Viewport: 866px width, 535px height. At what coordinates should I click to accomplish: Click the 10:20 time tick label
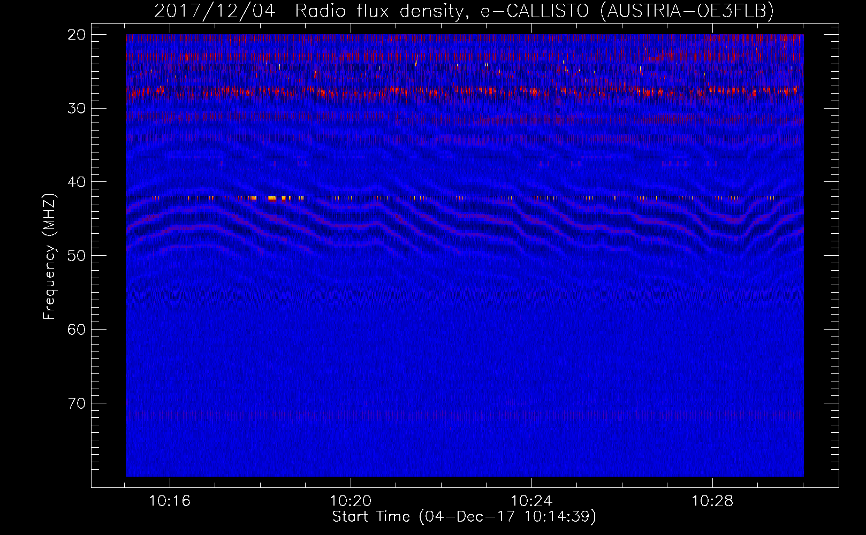pyautogui.click(x=351, y=501)
